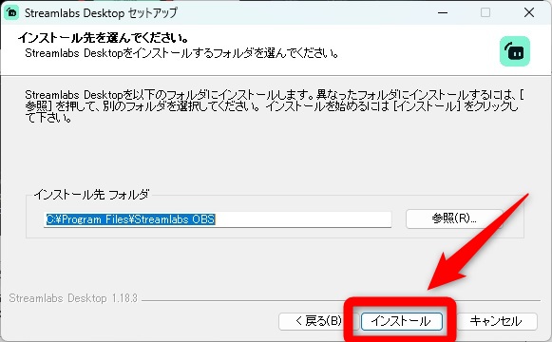This screenshot has width=552, height=342.
Task: Click the subtitle 'Streamlabs Desktopをインストールするフォルダを選んでください。'
Action: 182,53
